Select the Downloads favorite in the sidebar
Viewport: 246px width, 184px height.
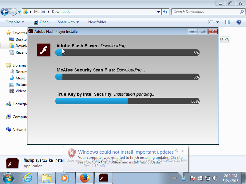(x=18, y=46)
